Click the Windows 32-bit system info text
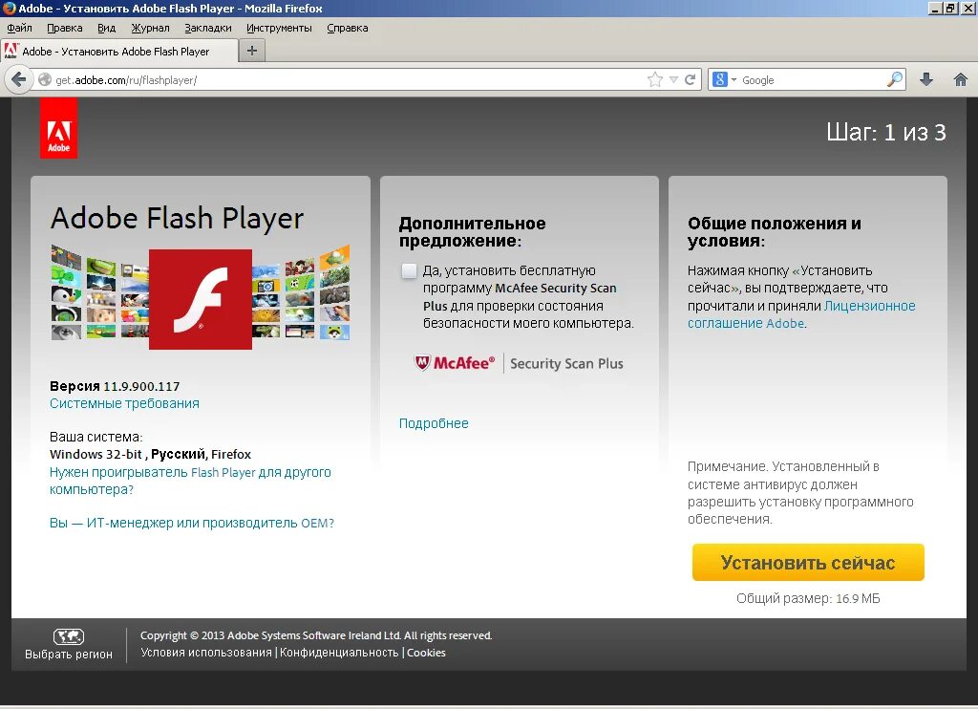978x709 pixels. [150, 455]
